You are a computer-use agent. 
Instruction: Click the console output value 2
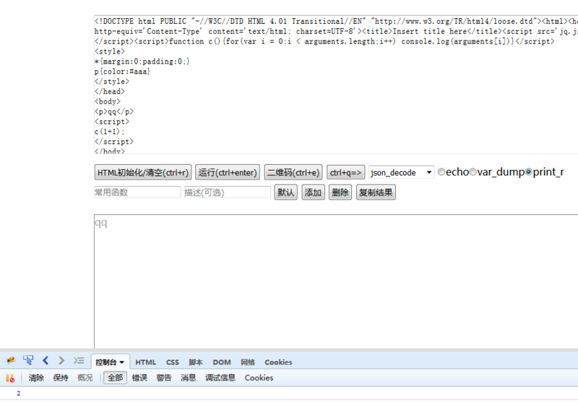tap(19, 394)
